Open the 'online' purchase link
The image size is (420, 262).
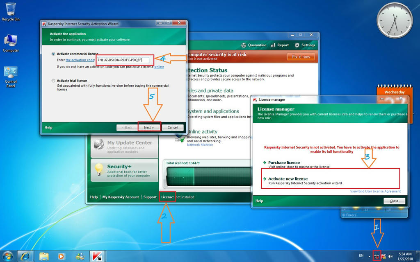(x=159, y=67)
